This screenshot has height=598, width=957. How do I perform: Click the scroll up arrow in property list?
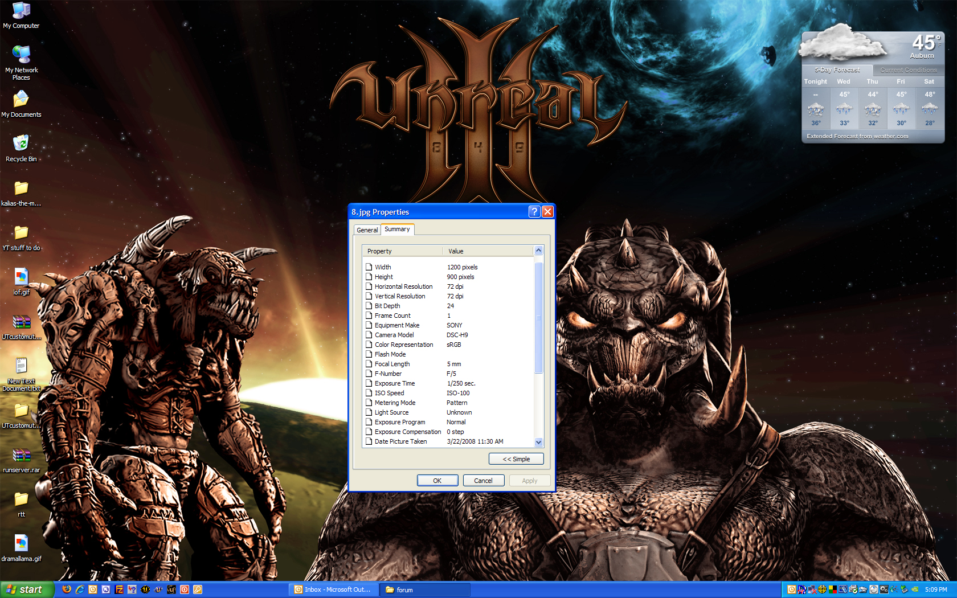(538, 251)
